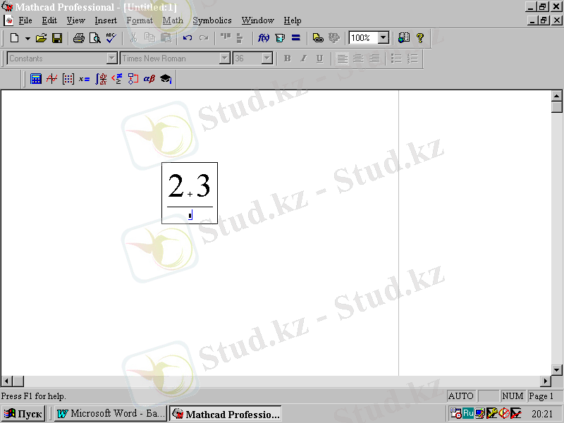The width and height of the screenshot is (564, 423).
Task: Click the number 3 in the numerator
Action: click(x=203, y=185)
